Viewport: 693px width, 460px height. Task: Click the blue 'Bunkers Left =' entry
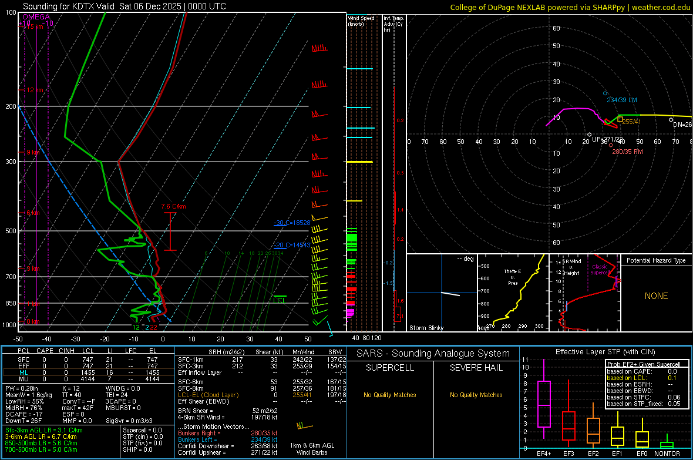(228, 439)
